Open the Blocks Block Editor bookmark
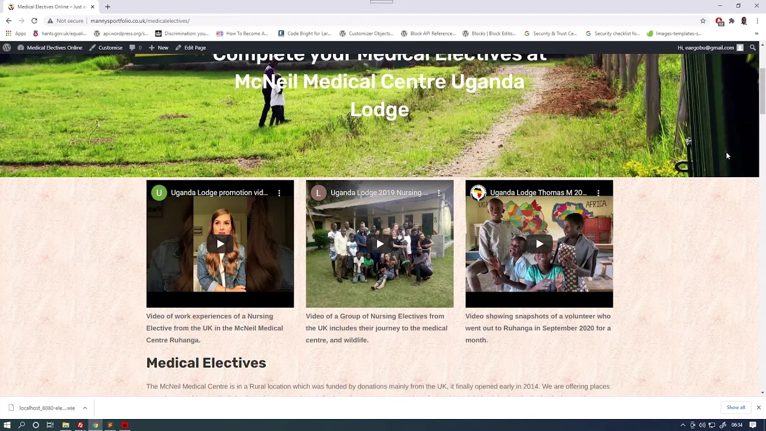Screen dimensions: 766x431 pyautogui.click(x=490, y=34)
